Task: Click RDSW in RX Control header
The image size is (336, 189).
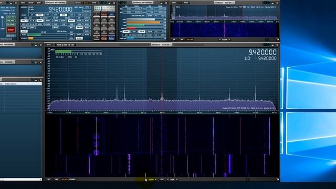Action: click(31, 3)
